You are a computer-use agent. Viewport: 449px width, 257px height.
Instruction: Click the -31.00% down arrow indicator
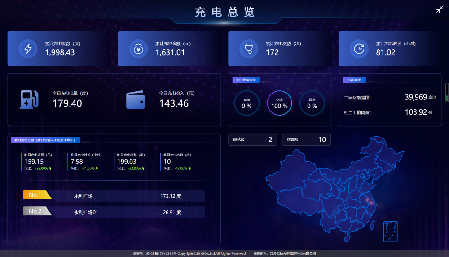(x=97, y=168)
